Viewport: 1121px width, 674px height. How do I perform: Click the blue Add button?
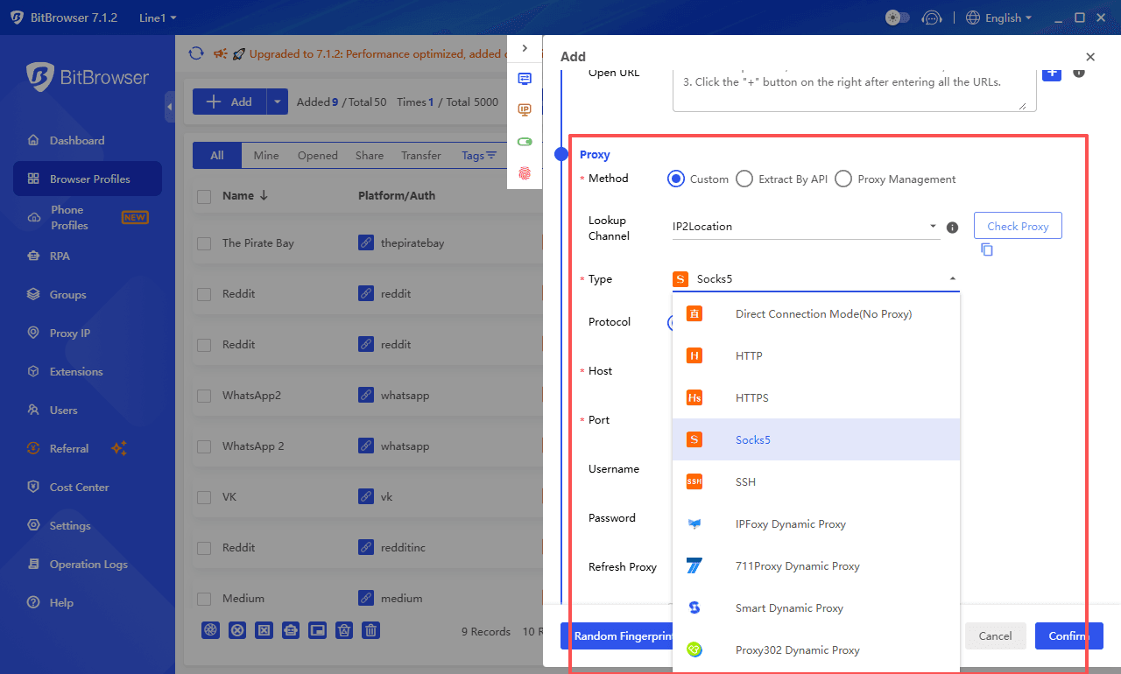(229, 102)
